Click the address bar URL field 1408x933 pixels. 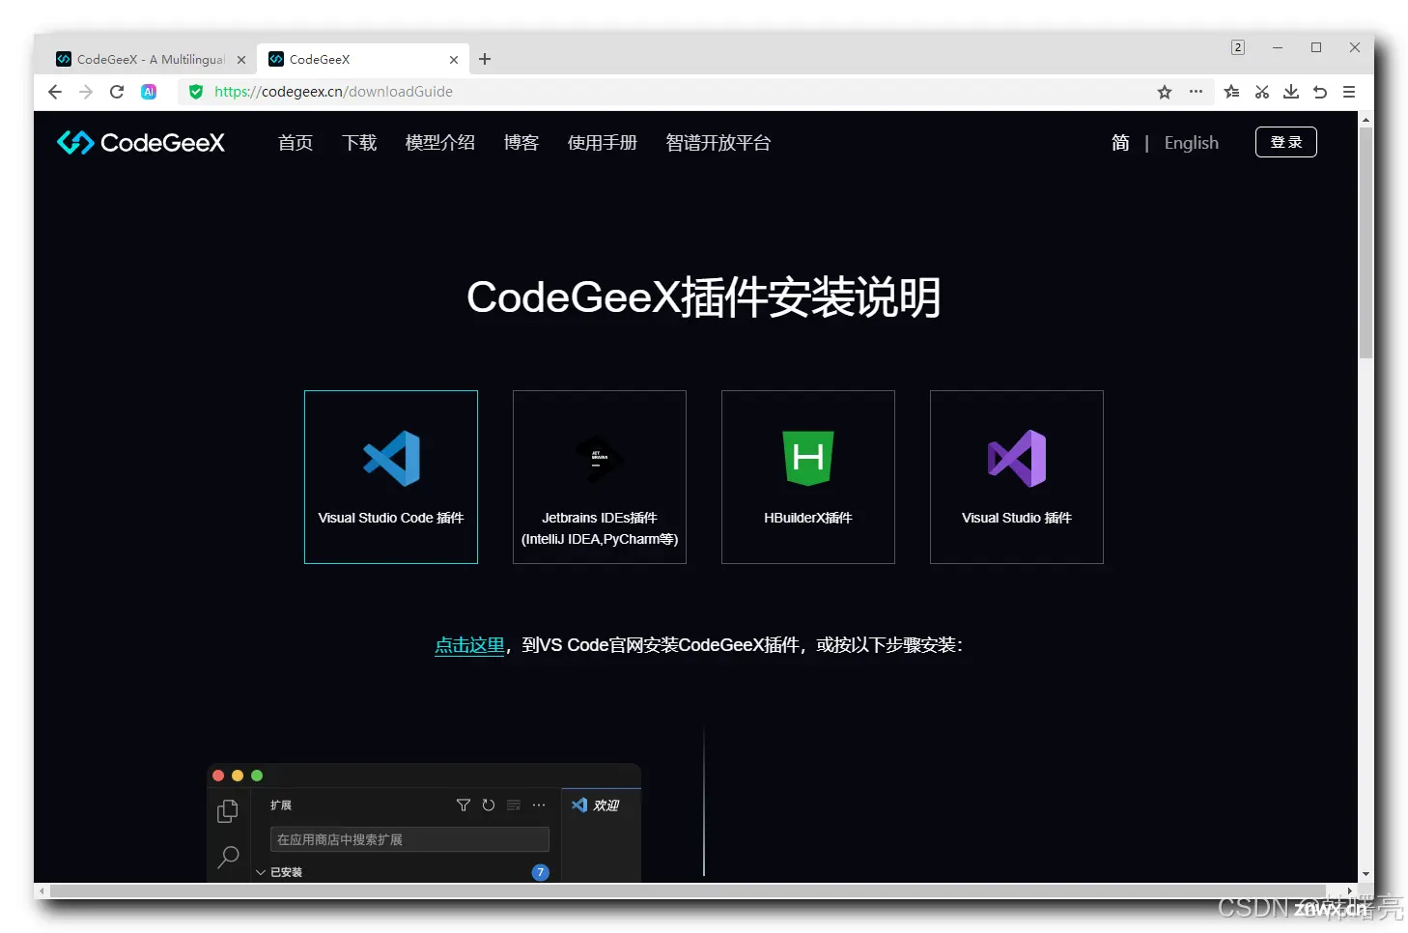point(666,92)
